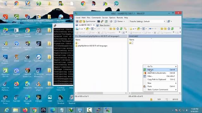
Task: Click the Synchronize toolbar button
Action: point(89,21)
